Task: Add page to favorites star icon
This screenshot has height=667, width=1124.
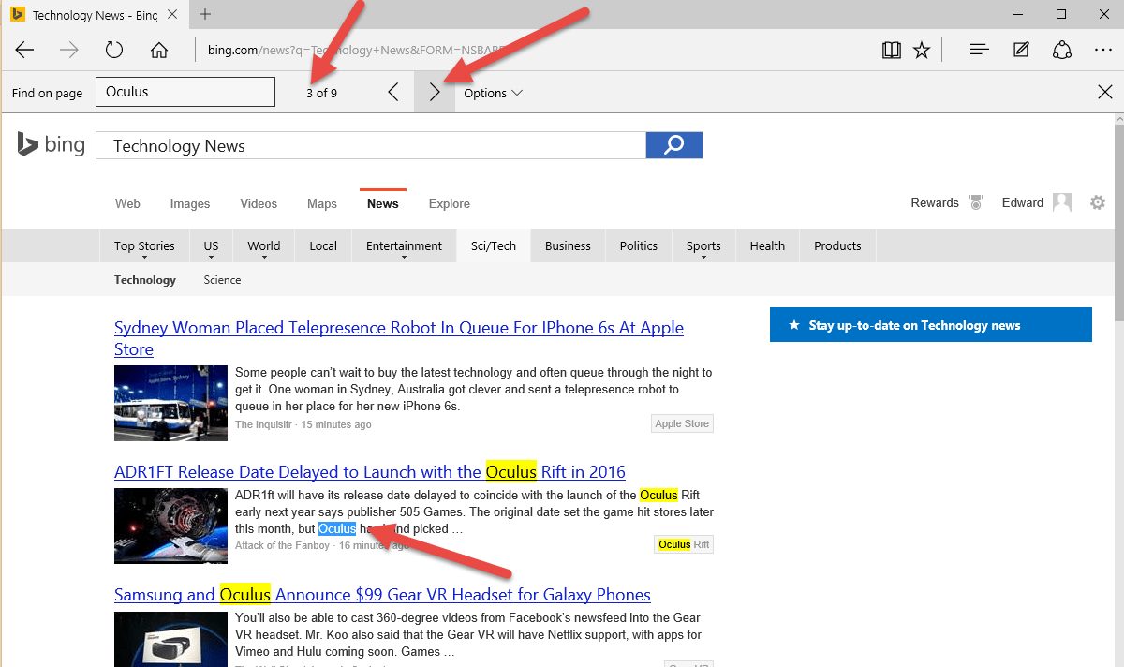Action: click(922, 50)
